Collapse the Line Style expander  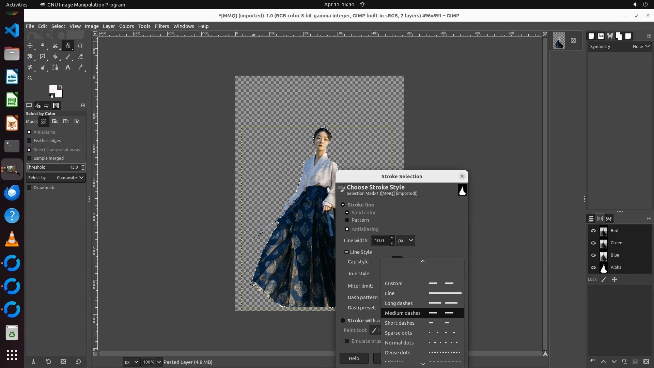(x=346, y=252)
